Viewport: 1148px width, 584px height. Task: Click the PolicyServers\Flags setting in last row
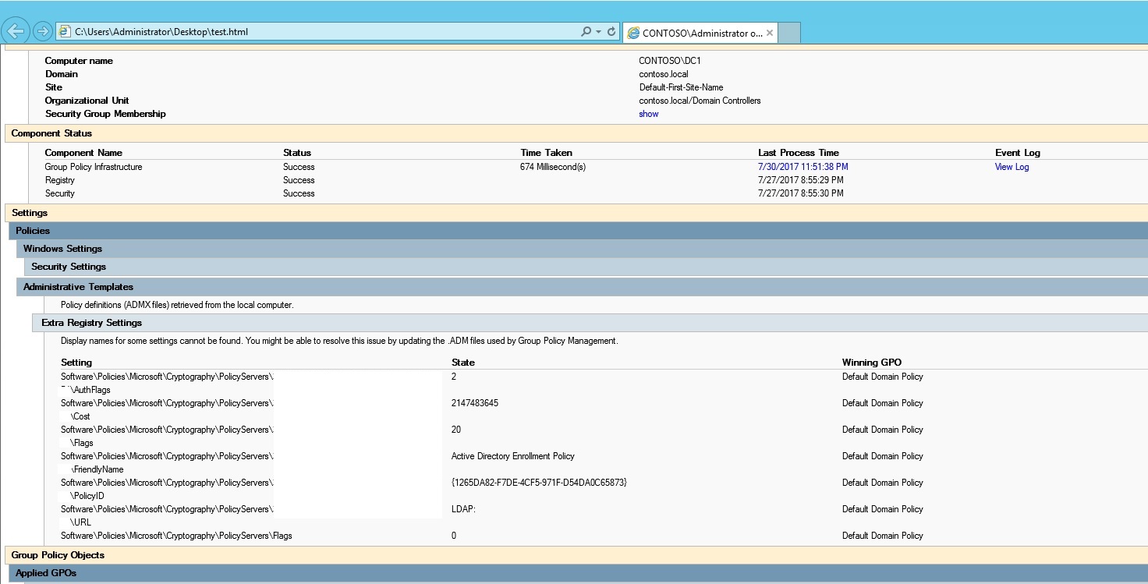click(x=176, y=536)
